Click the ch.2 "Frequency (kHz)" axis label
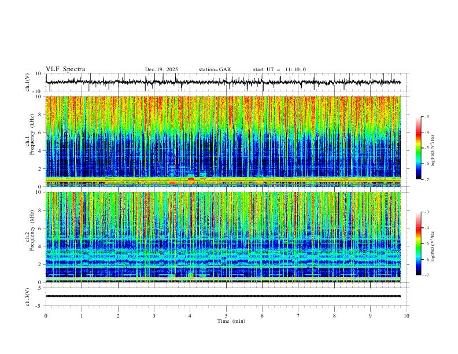The height and width of the screenshot is (354, 458). [x=32, y=230]
